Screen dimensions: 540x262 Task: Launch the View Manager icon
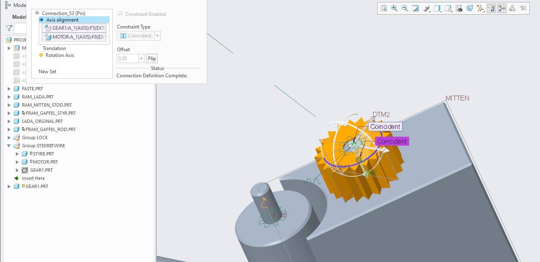tap(448, 8)
